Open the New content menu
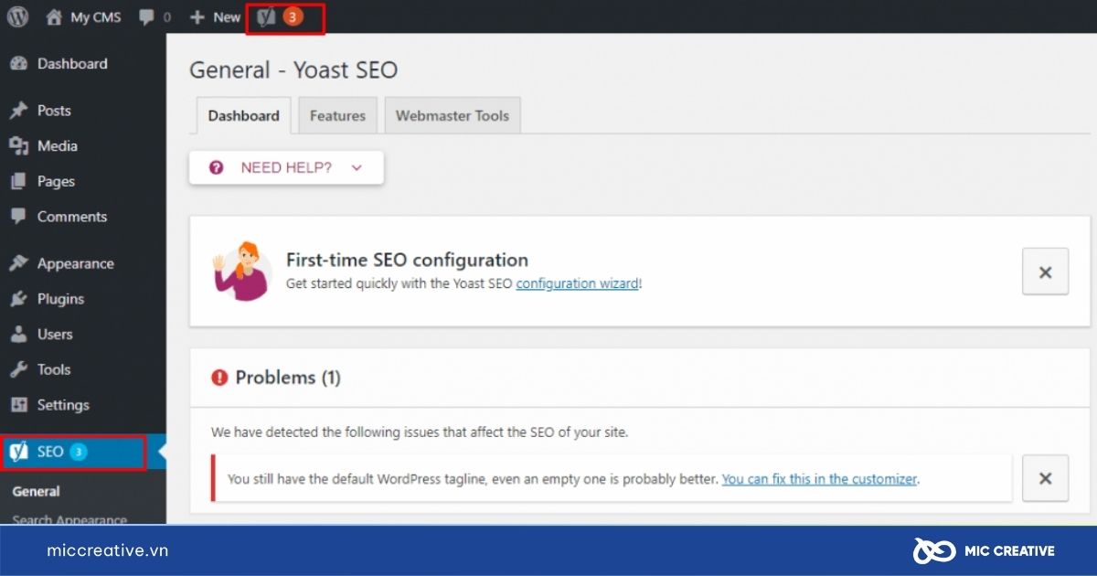 click(215, 16)
